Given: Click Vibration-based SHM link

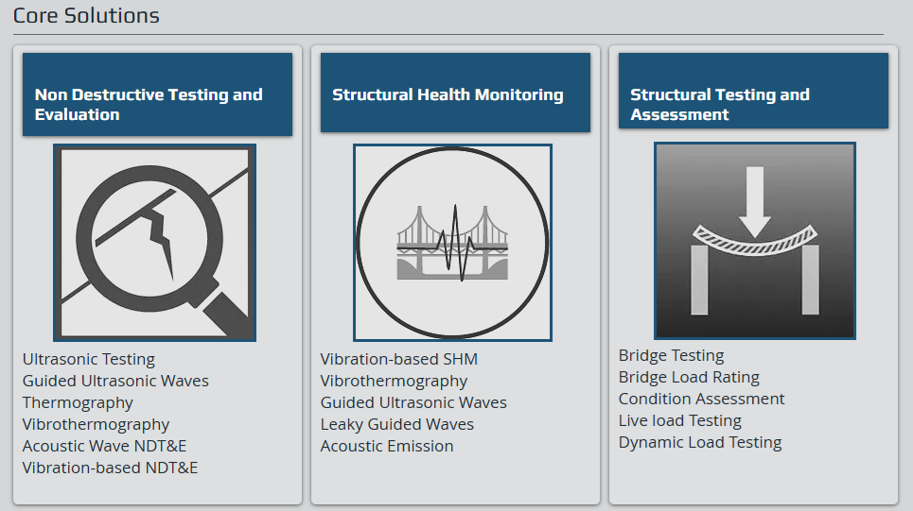Looking at the screenshot, I should tap(399, 359).
